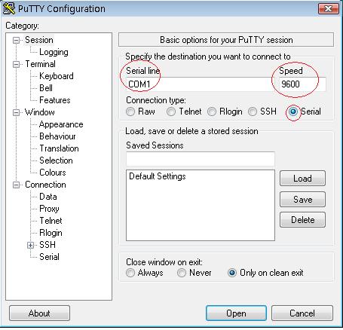Collapse the Terminal tree node

[x=16, y=64]
